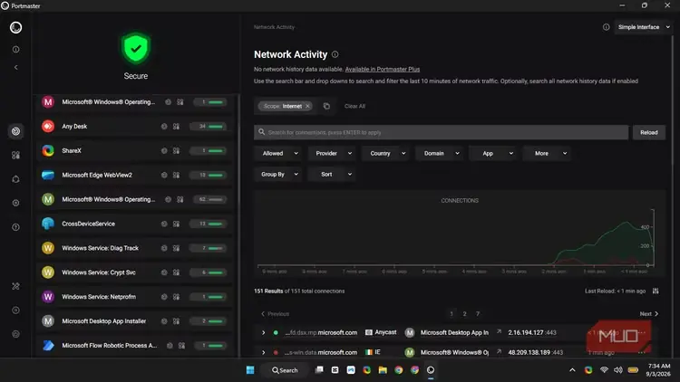Click the grid icon in Crypt Svc row

point(176,272)
